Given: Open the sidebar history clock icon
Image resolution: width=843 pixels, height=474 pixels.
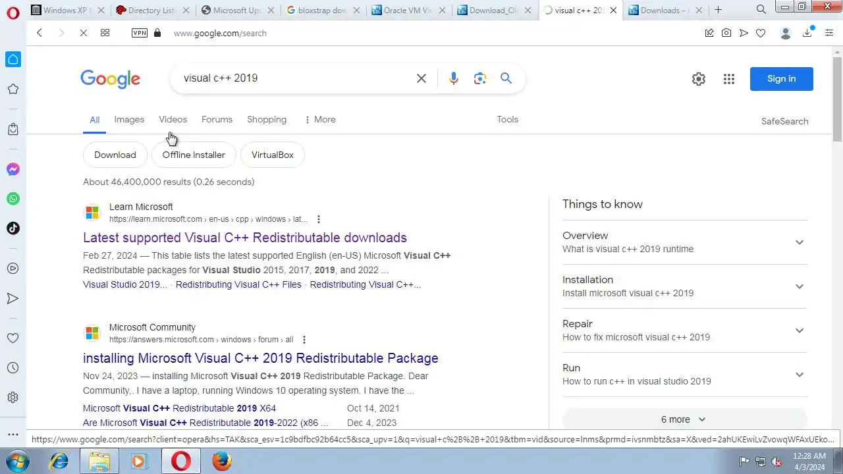Looking at the screenshot, I should click(x=13, y=368).
